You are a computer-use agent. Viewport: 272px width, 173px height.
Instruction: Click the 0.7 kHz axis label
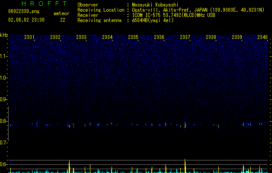tap(4, 143)
